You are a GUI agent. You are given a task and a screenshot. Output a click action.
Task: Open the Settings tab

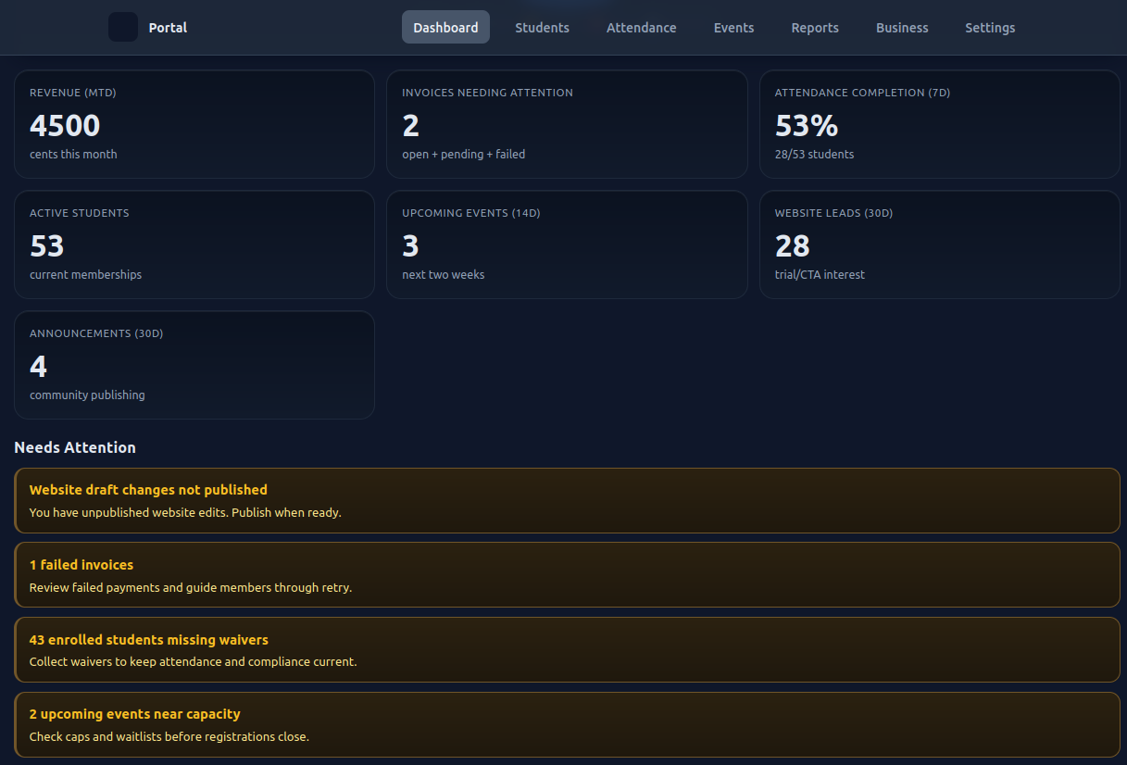click(990, 28)
